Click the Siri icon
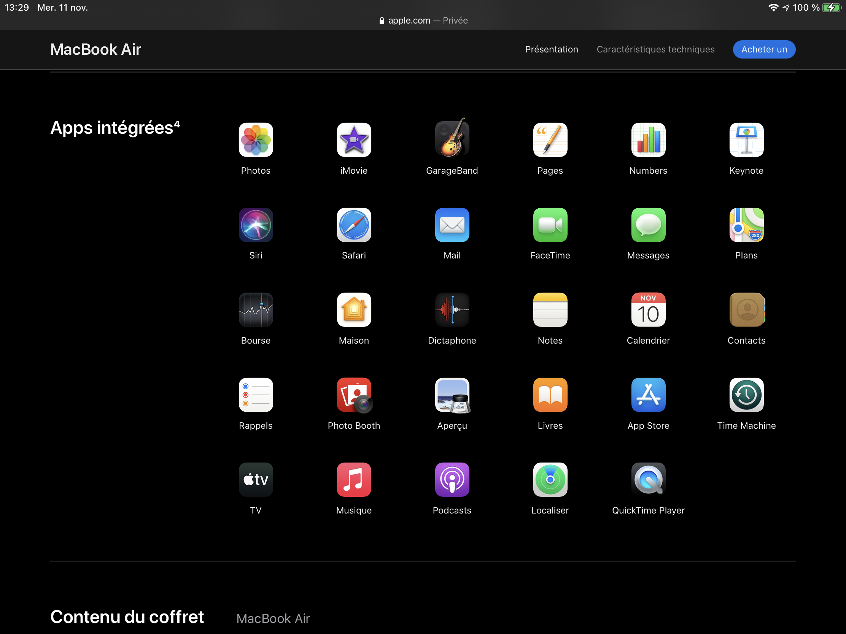Viewport: 846px width, 634px height. 256,225
